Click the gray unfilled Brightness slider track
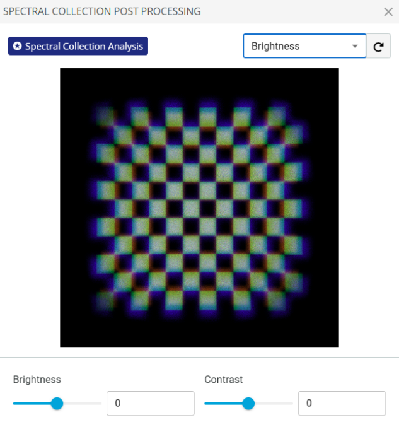Image resolution: width=399 pixels, height=427 pixels. [x=83, y=403]
